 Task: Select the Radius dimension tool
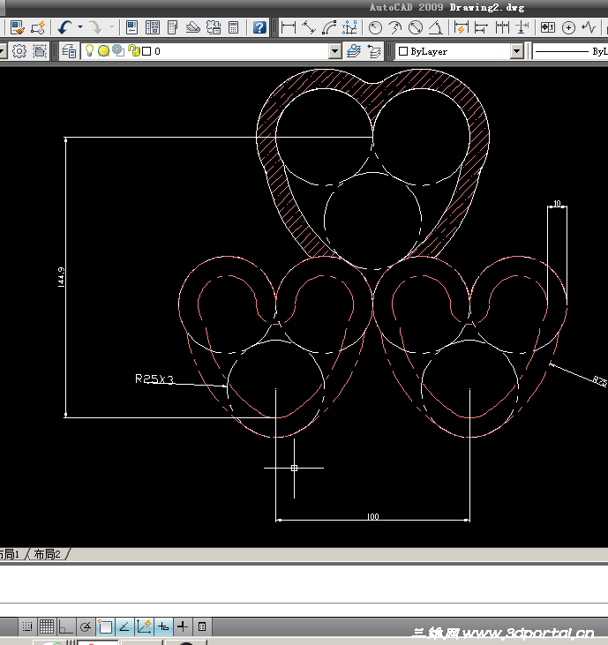point(375,27)
